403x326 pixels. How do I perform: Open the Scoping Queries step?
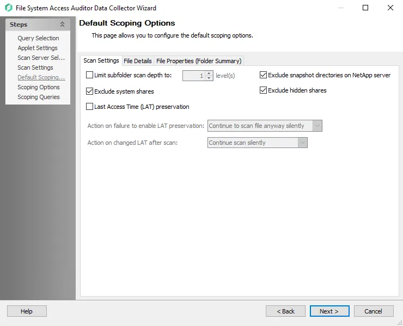[39, 97]
